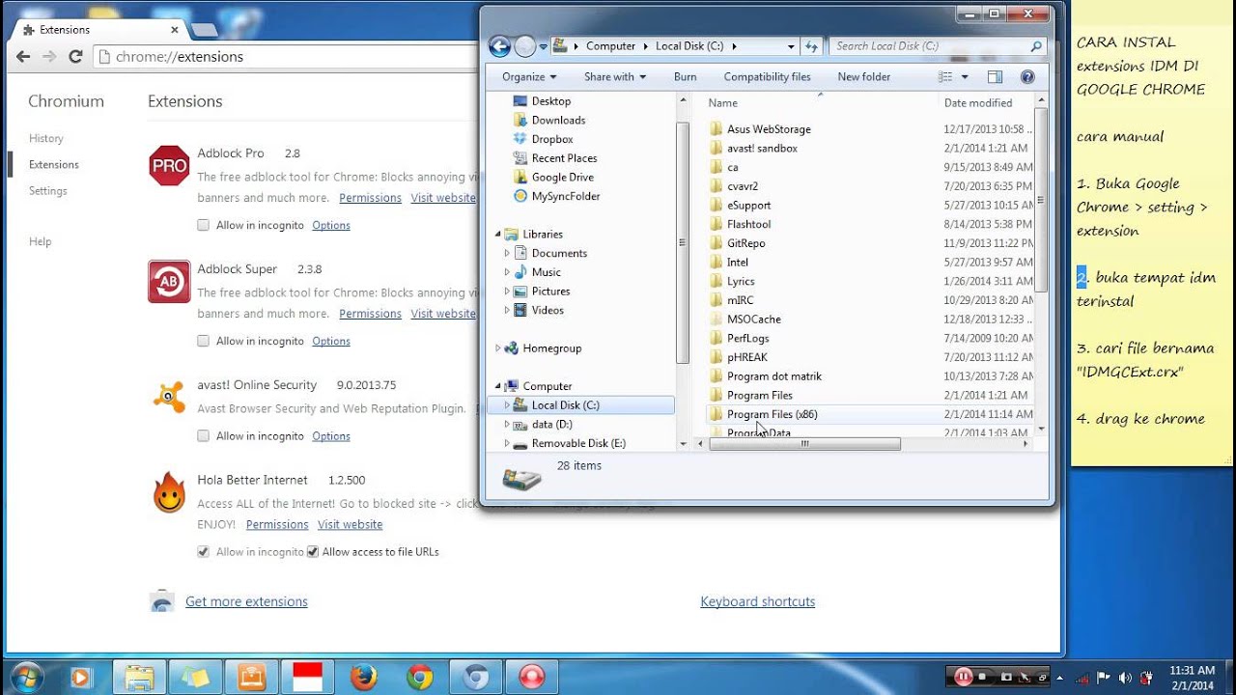
Task: Expand the Homegroup tree node
Action: point(498,348)
